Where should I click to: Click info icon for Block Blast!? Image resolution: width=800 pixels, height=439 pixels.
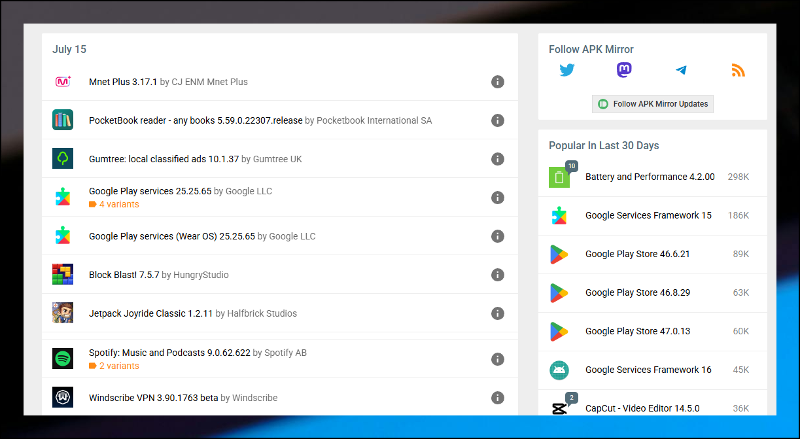pyautogui.click(x=498, y=275)
